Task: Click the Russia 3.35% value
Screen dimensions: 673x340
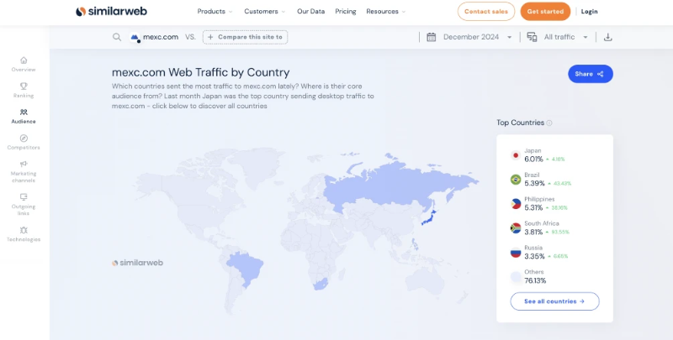Action: 534,257
